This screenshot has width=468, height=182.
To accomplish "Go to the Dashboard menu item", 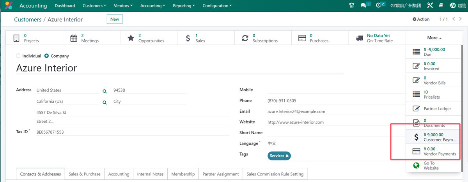I will coord(65,5).
